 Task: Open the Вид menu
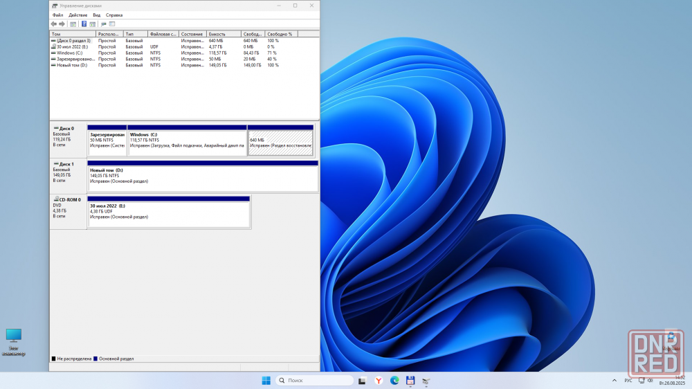tap(97, 15)
